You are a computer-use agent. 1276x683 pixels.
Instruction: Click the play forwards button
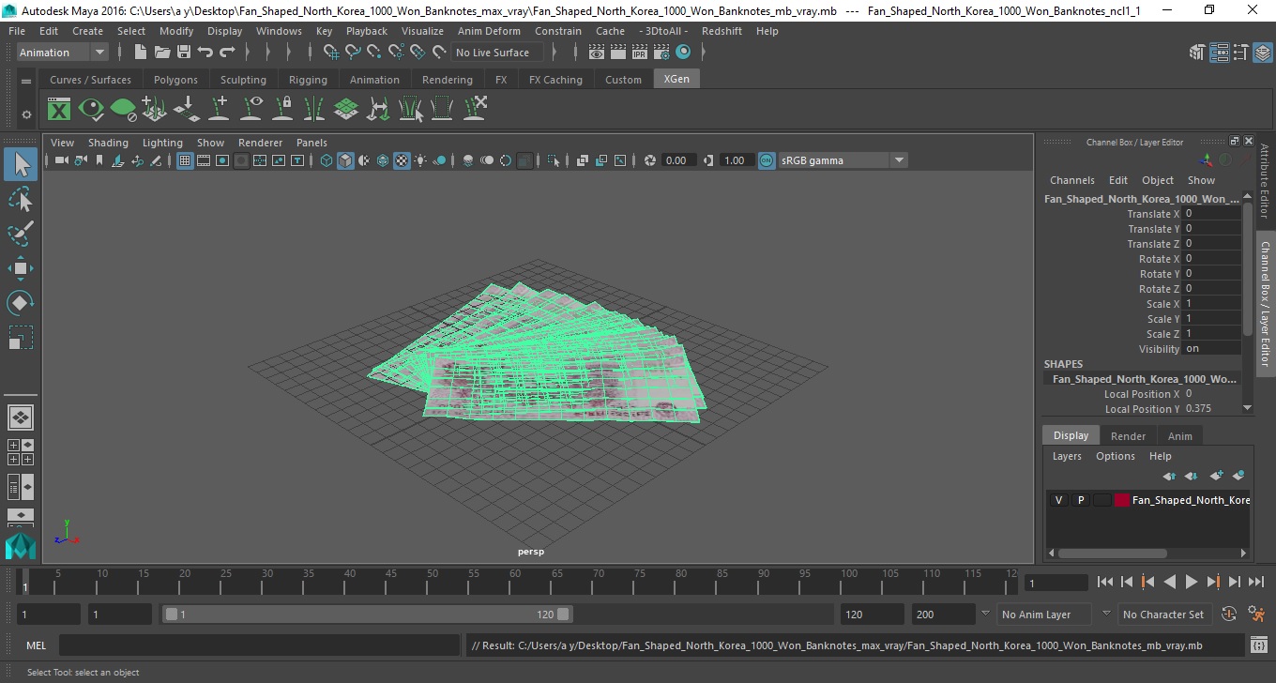click(x=1191, y=583)
